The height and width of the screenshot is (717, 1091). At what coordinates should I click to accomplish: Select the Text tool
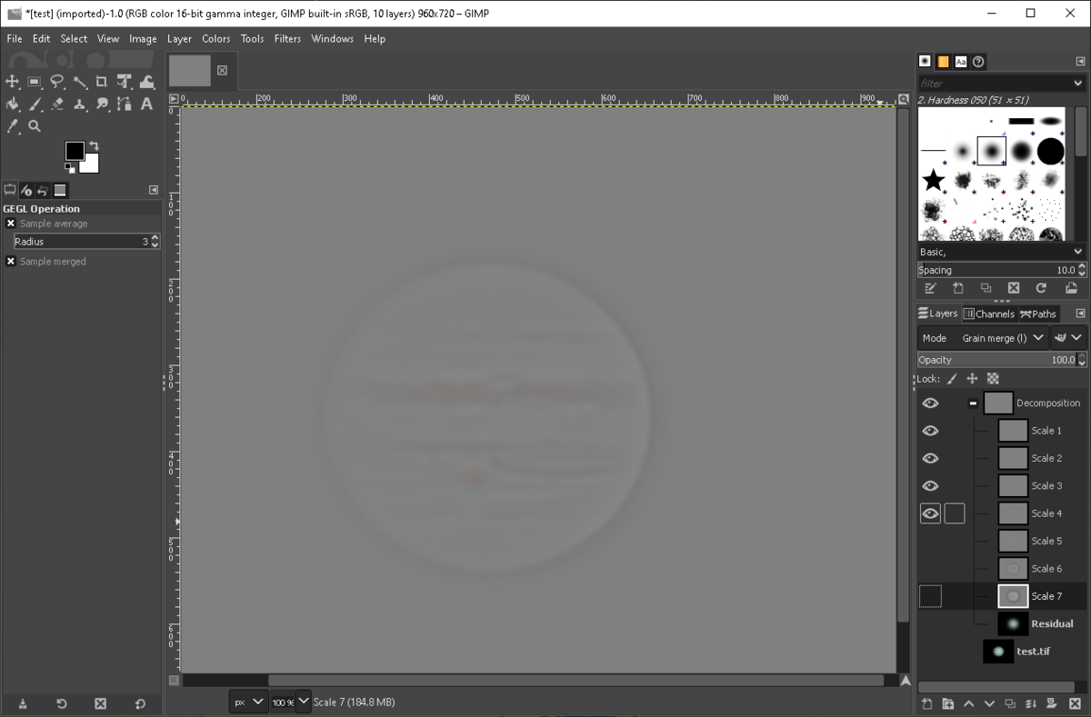tap(146, 105)
